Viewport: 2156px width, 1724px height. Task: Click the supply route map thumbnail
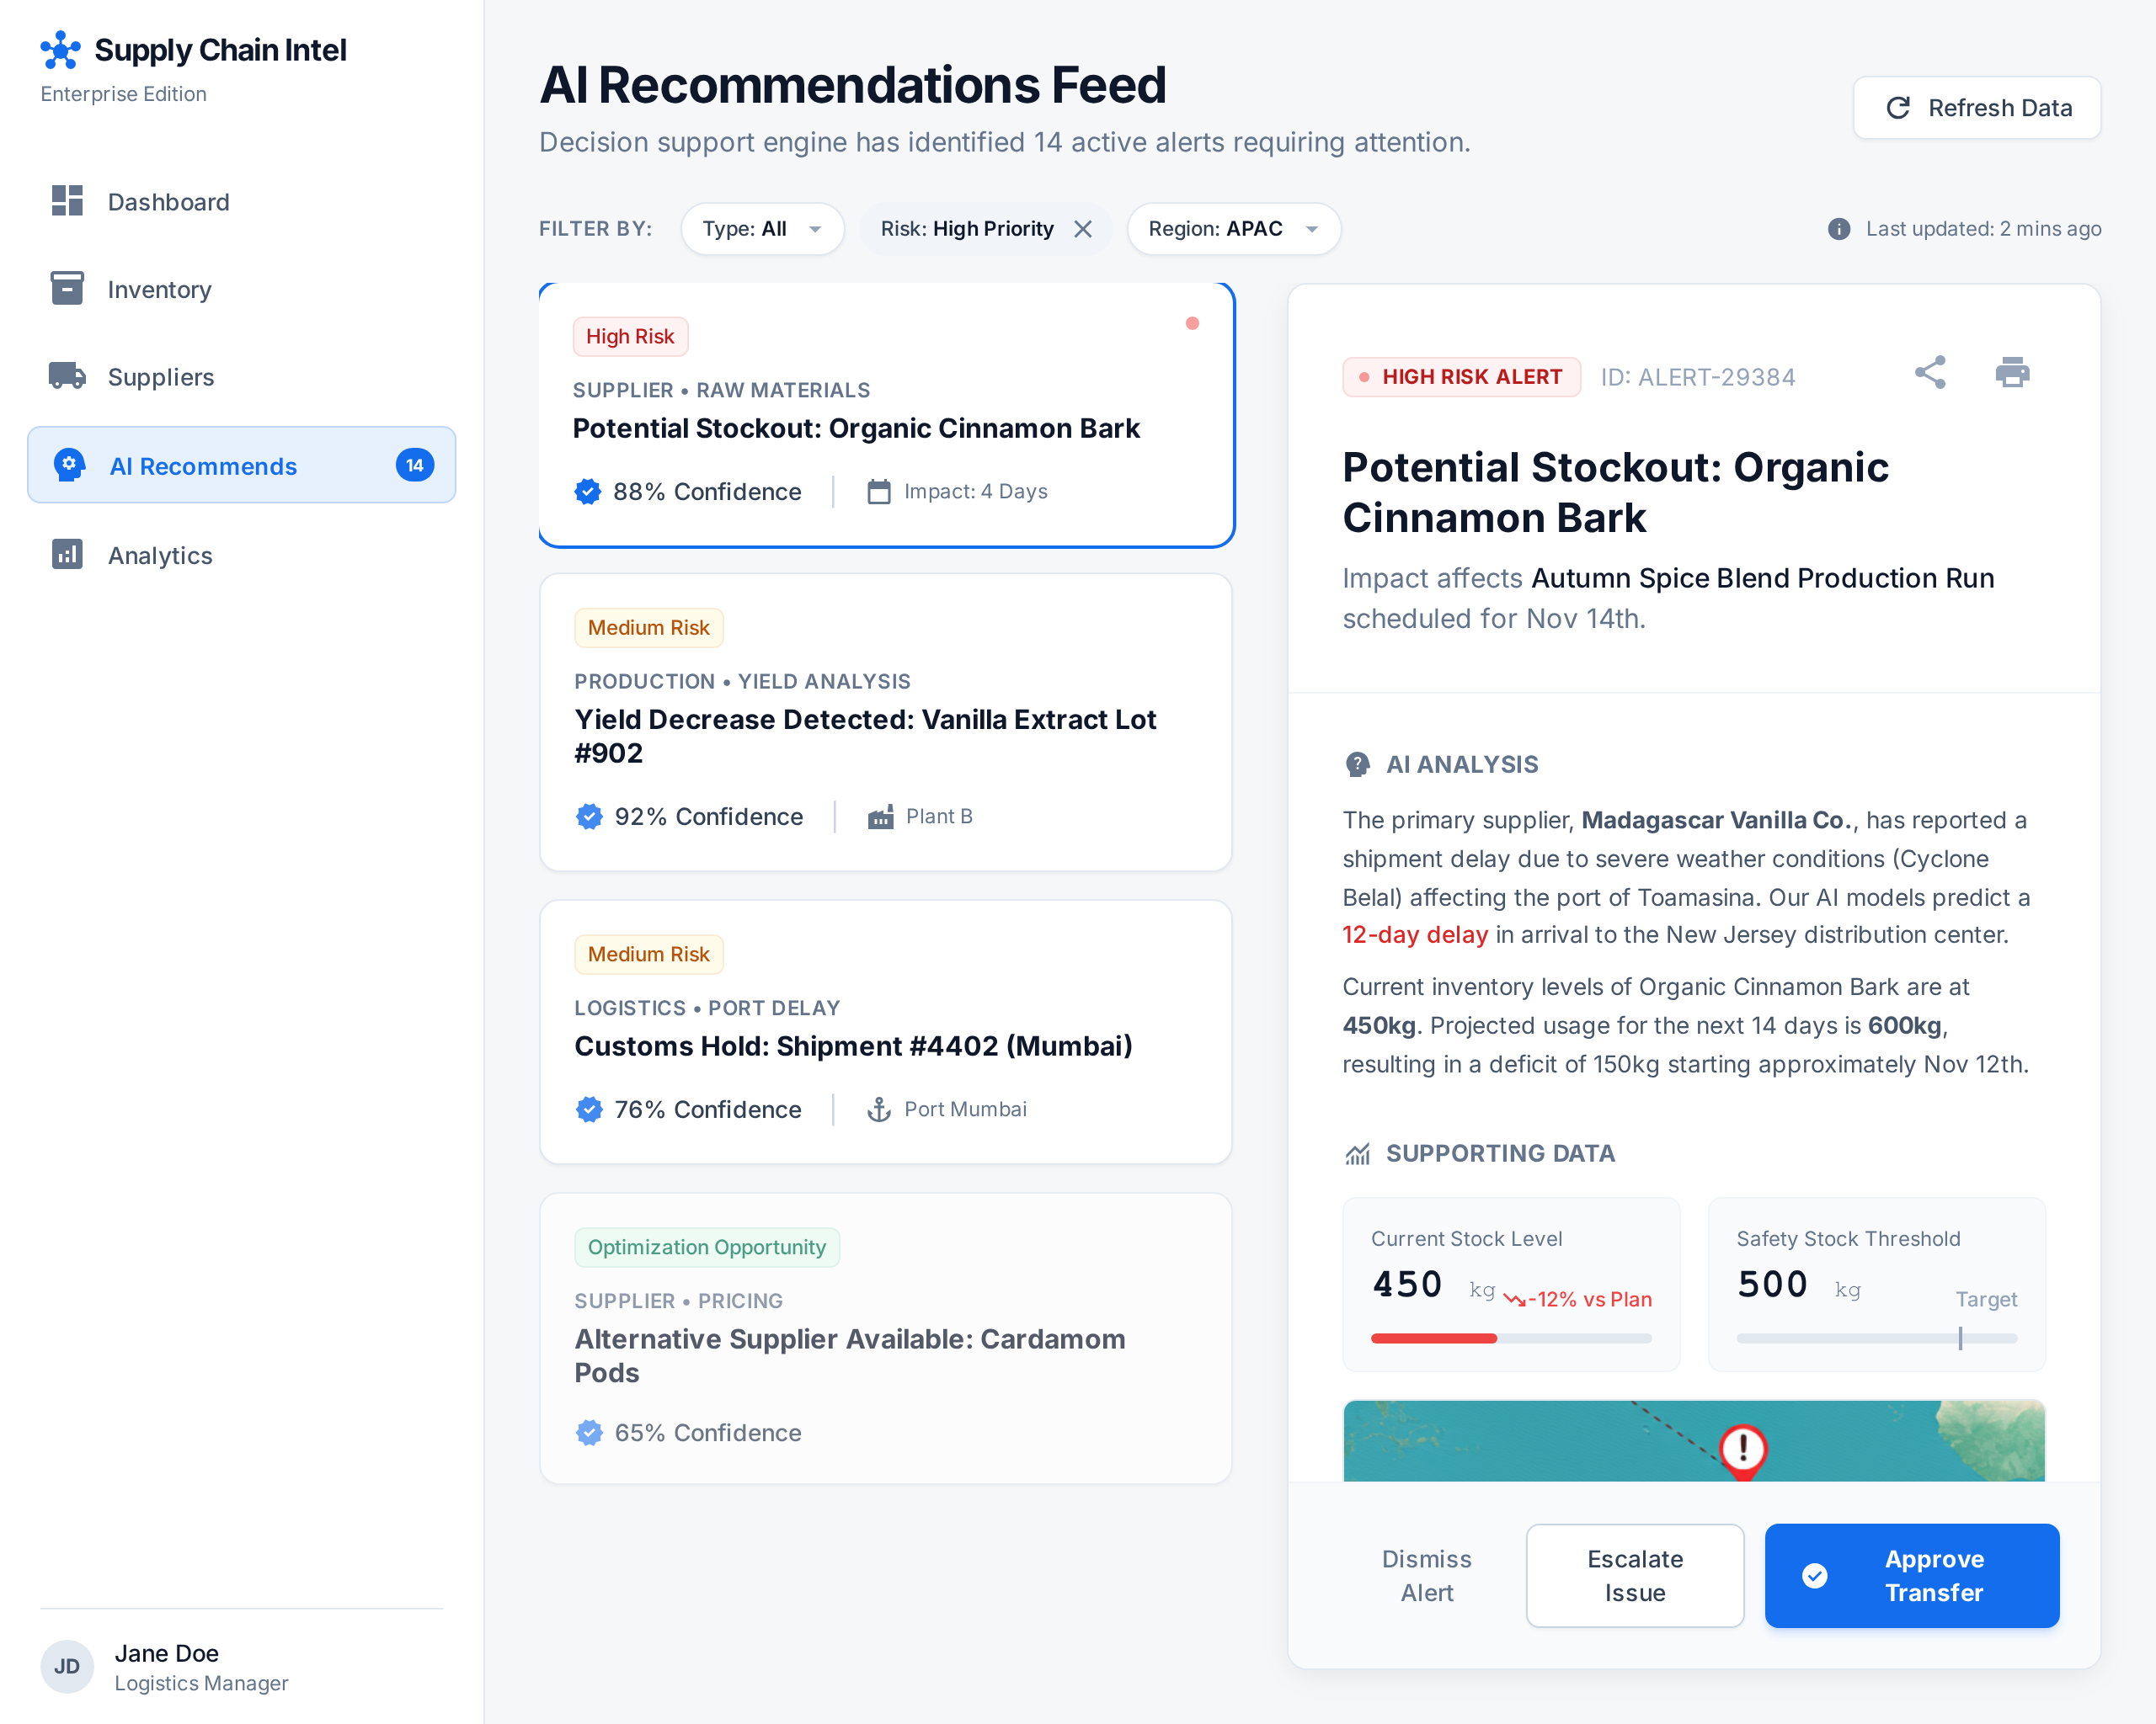[x=1693, y=1440]
